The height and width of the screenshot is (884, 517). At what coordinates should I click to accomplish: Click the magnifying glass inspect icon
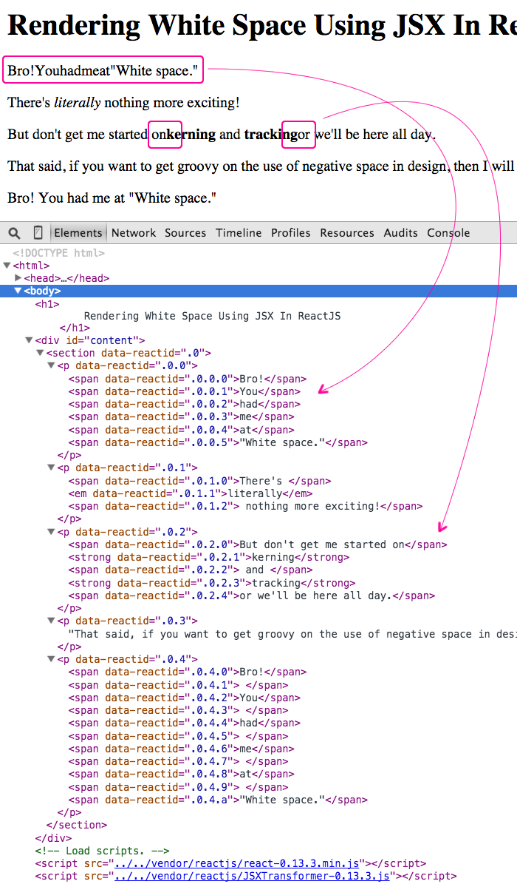coord(15,233)
